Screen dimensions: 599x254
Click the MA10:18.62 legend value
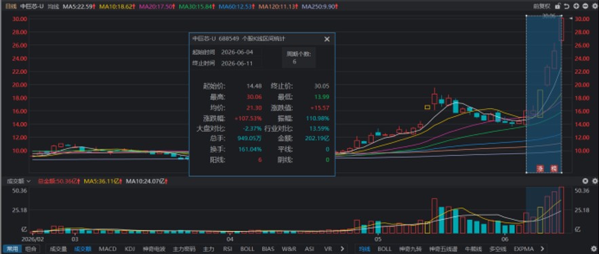118,6
